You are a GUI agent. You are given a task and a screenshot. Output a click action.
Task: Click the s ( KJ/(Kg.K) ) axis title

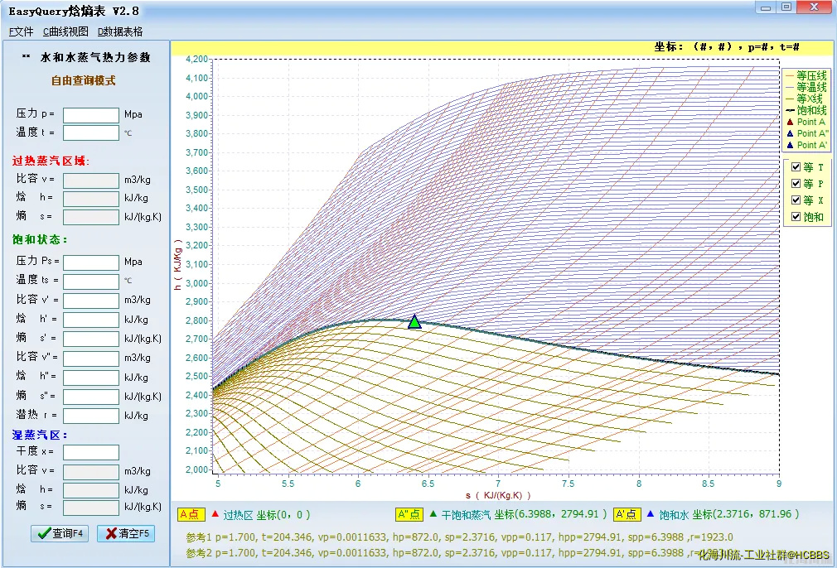point(499,495)
